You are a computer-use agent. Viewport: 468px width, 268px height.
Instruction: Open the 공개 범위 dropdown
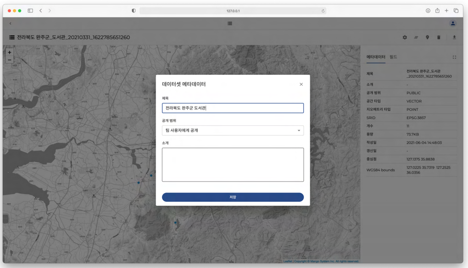pos(233,130)
